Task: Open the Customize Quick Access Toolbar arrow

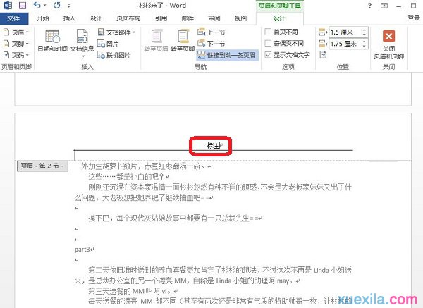Action: 69,6
